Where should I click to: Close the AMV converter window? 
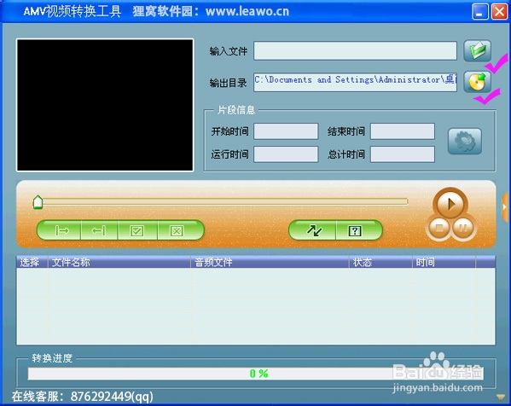tap(499, 11)
